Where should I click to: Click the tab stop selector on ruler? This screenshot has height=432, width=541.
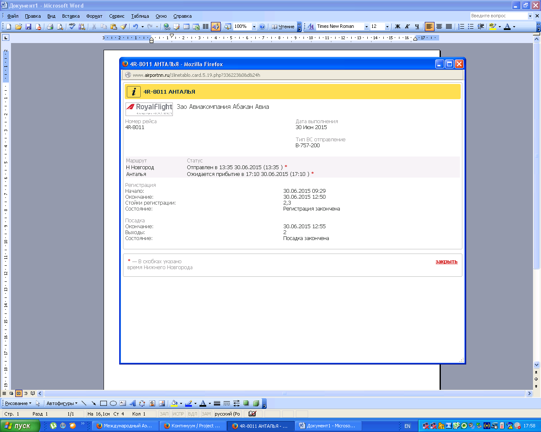pos(5,38)
